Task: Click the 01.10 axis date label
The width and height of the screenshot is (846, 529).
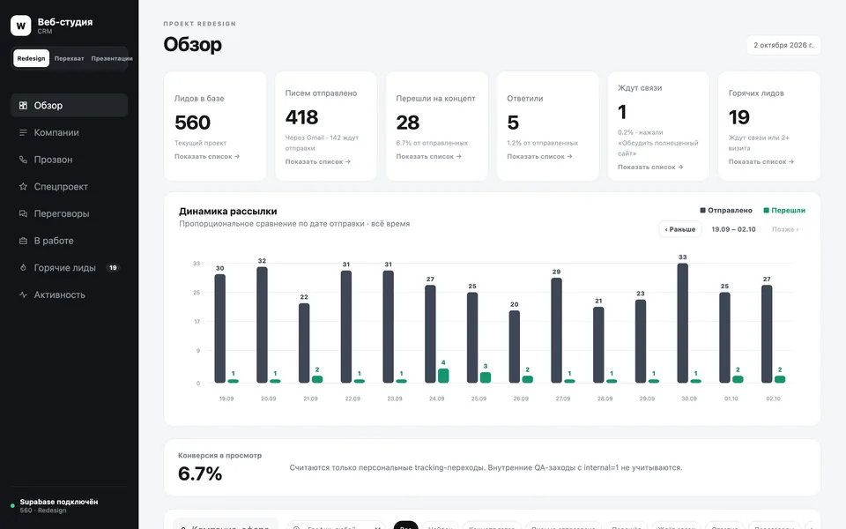Action: pos(731,399)
